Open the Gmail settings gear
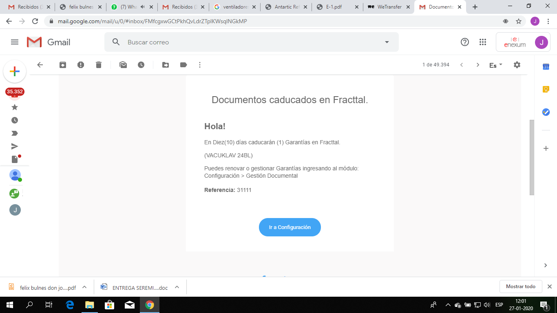 pos(517,65)
